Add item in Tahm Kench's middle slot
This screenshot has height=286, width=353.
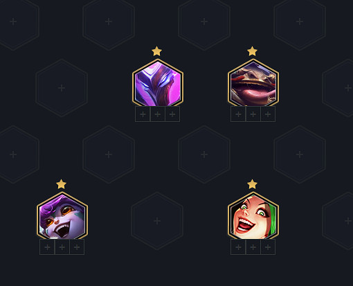click(253, 114)
